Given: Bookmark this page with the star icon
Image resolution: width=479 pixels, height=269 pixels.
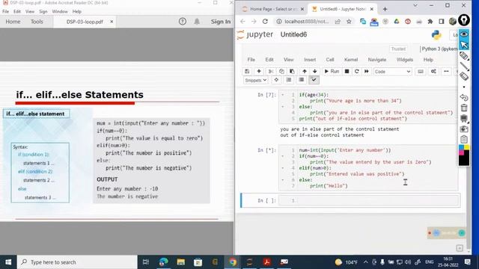Looking at the screenshot, I should coord(349,22).
